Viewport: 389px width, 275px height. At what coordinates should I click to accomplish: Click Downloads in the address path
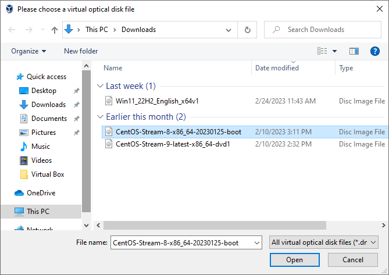pyautogui.click(x=138, y=30)
